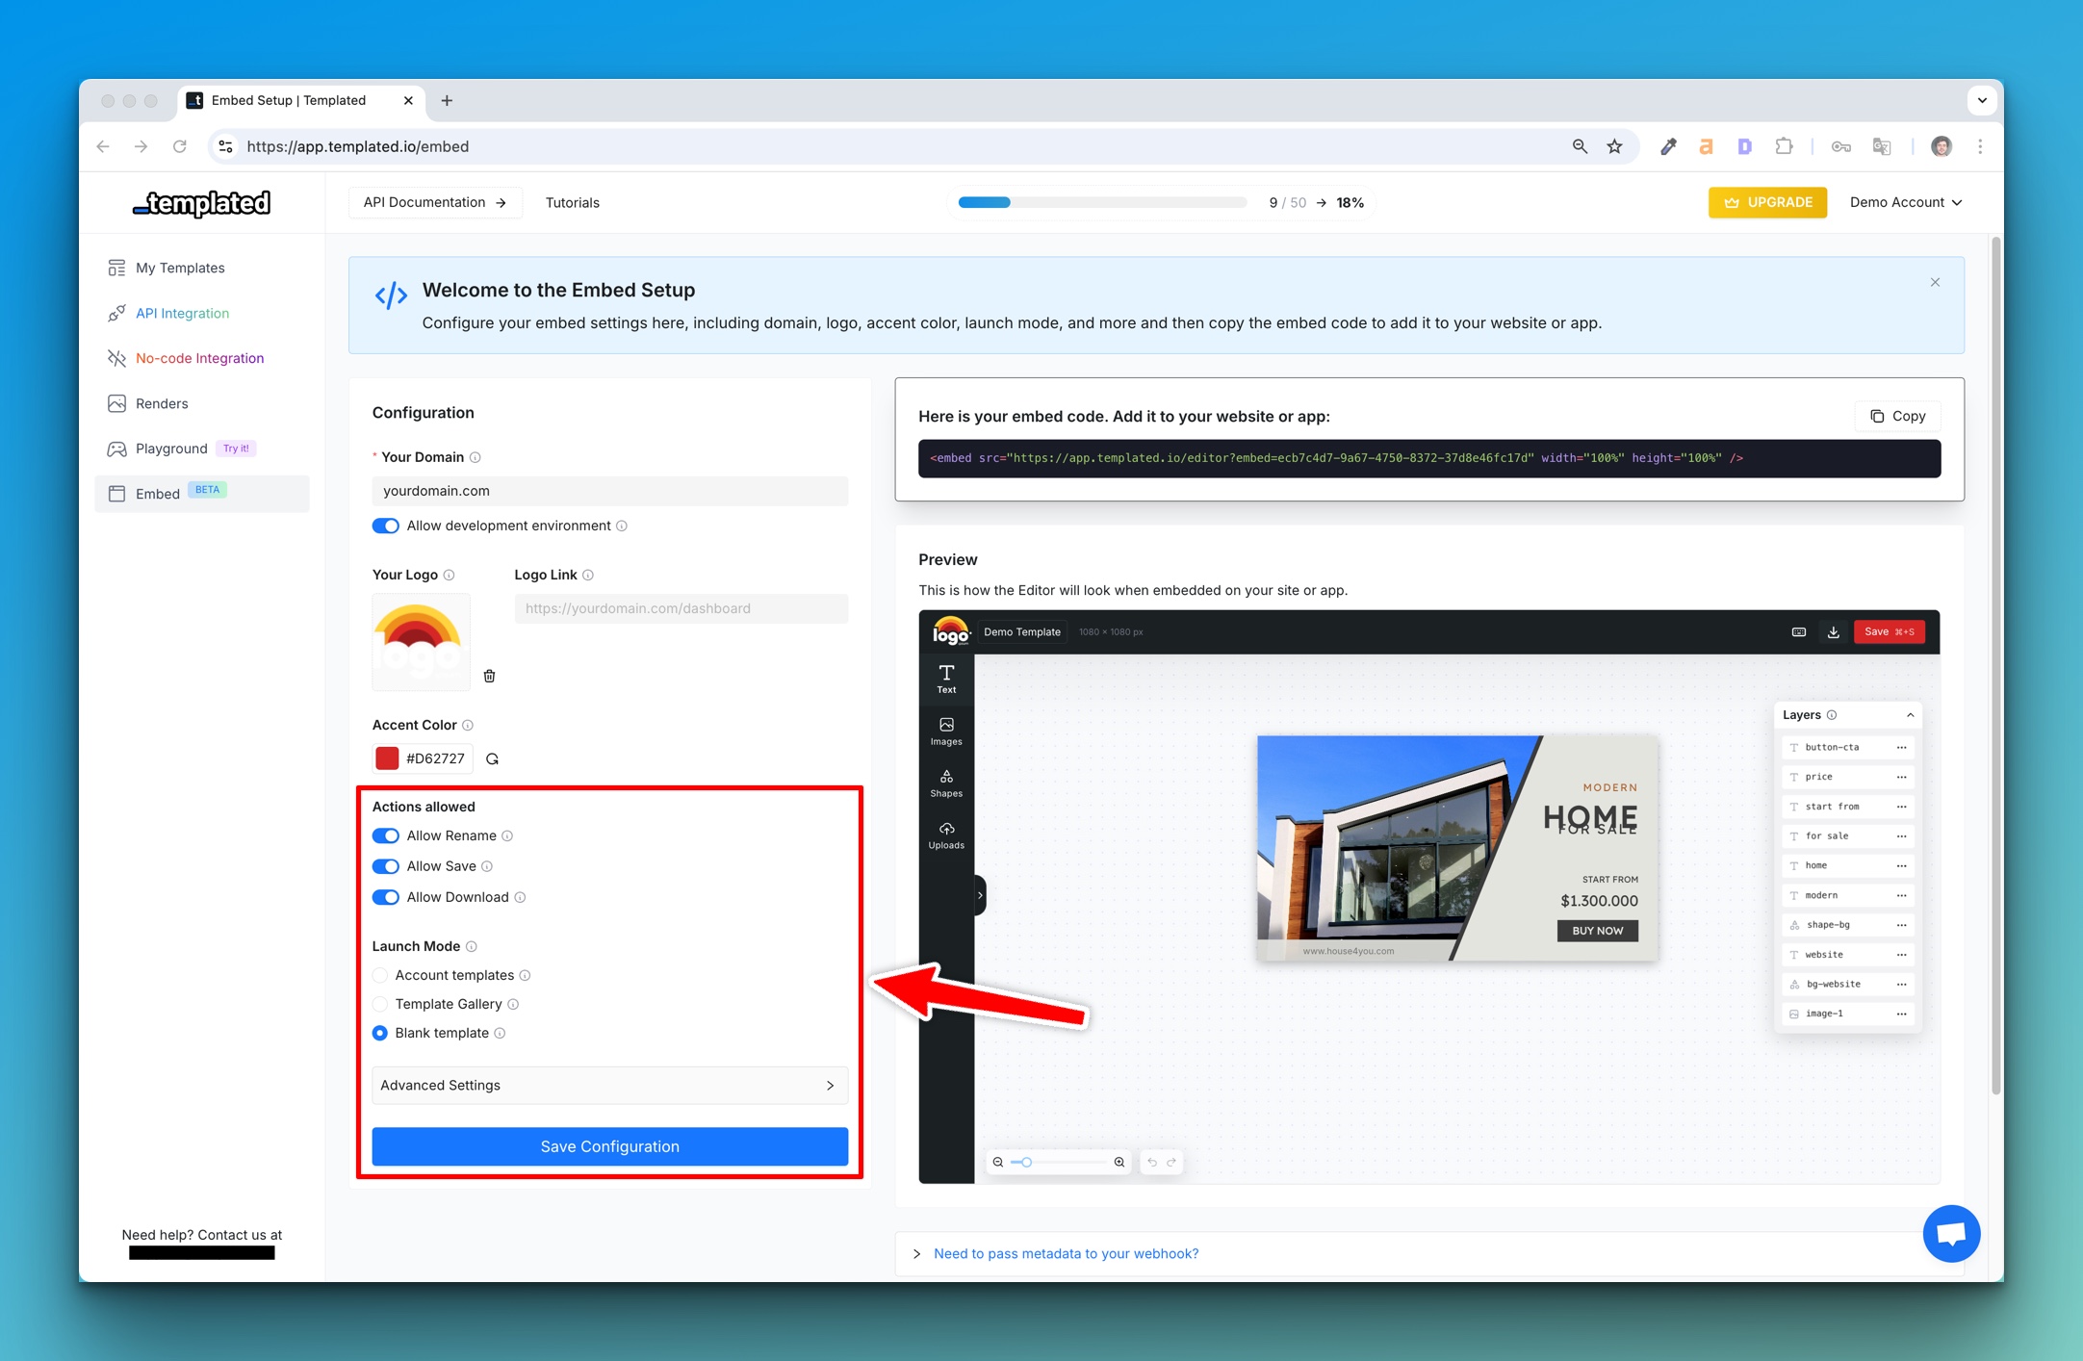Delete the uploaded logo with trash icon
The width and height of the screenshot is (2083, 1361).
(489, 676)
